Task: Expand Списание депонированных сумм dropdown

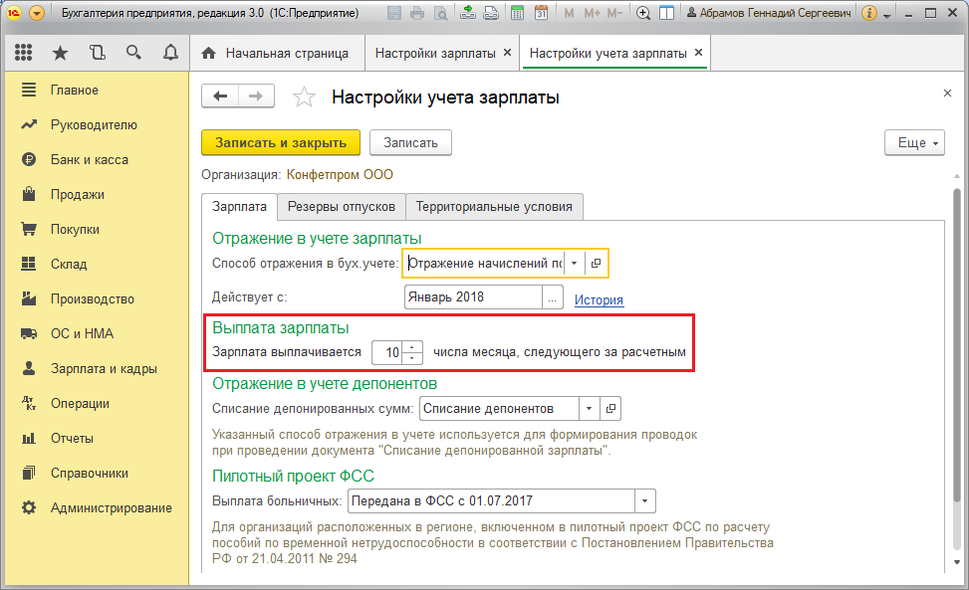Action: [589, 409]
